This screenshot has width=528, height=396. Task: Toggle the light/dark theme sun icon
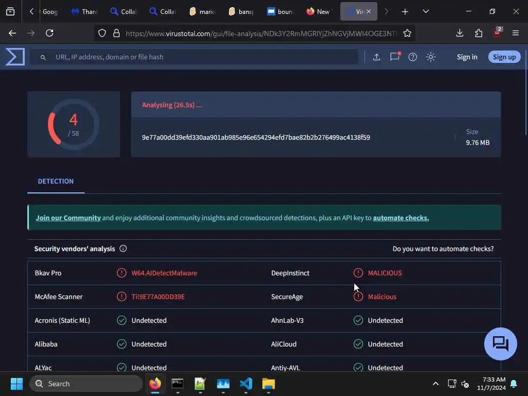[x=431, y=57]
